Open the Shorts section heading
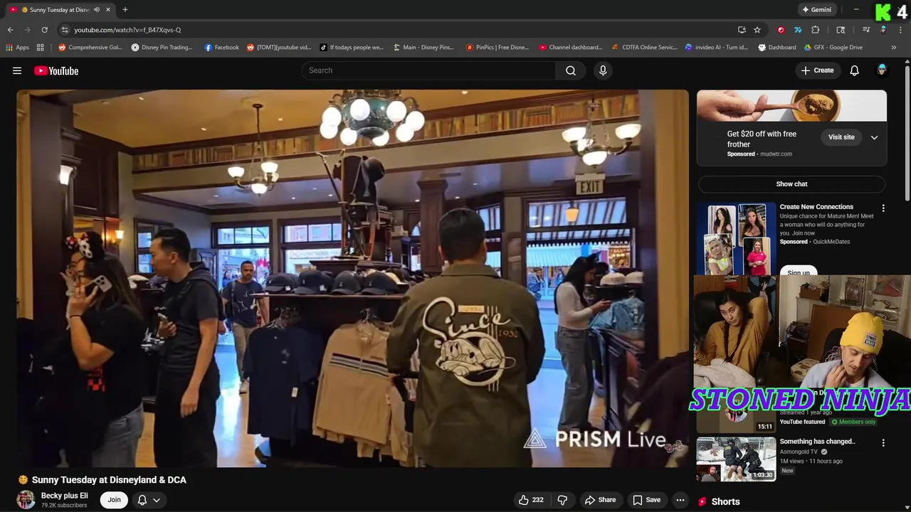 point(725,501)
